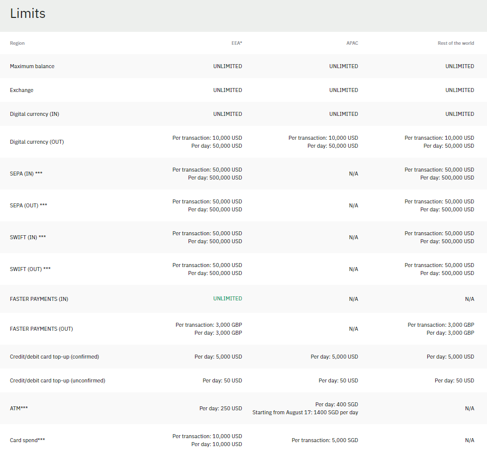
Task: Click the Limits page heading
Action: click(x=28, y=13)
